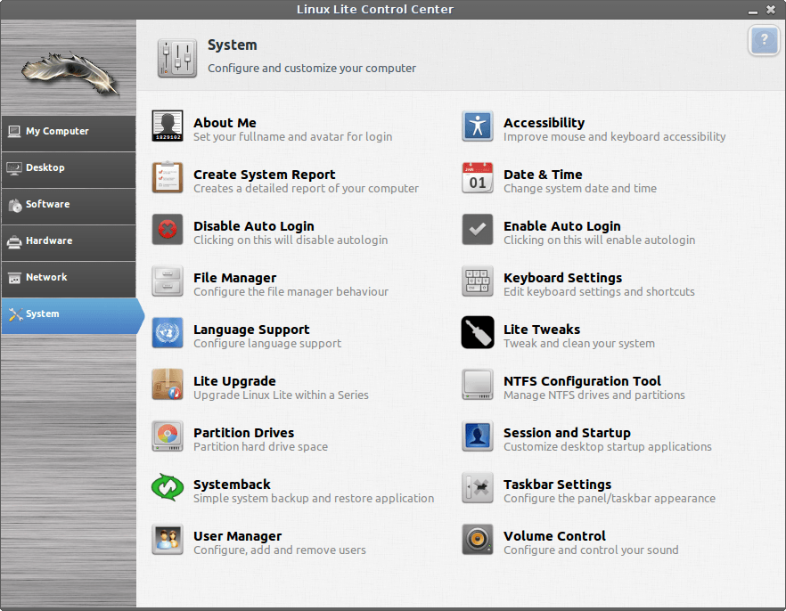Click 'Change system date and time' text
The image size is (786, 611).
point(580,188)
